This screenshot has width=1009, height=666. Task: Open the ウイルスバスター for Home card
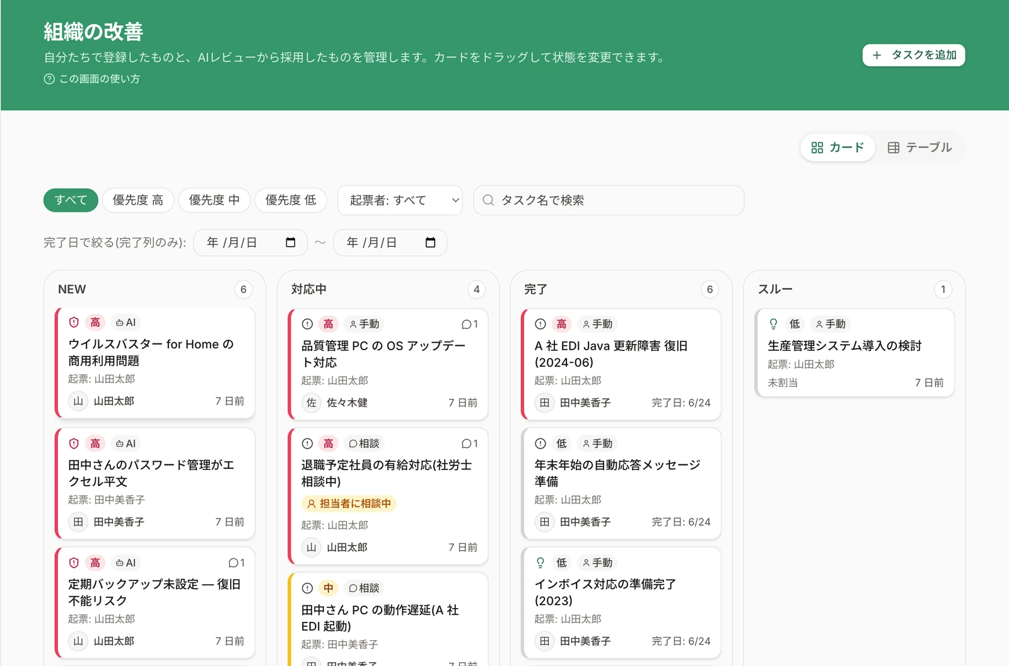[155, 363]
